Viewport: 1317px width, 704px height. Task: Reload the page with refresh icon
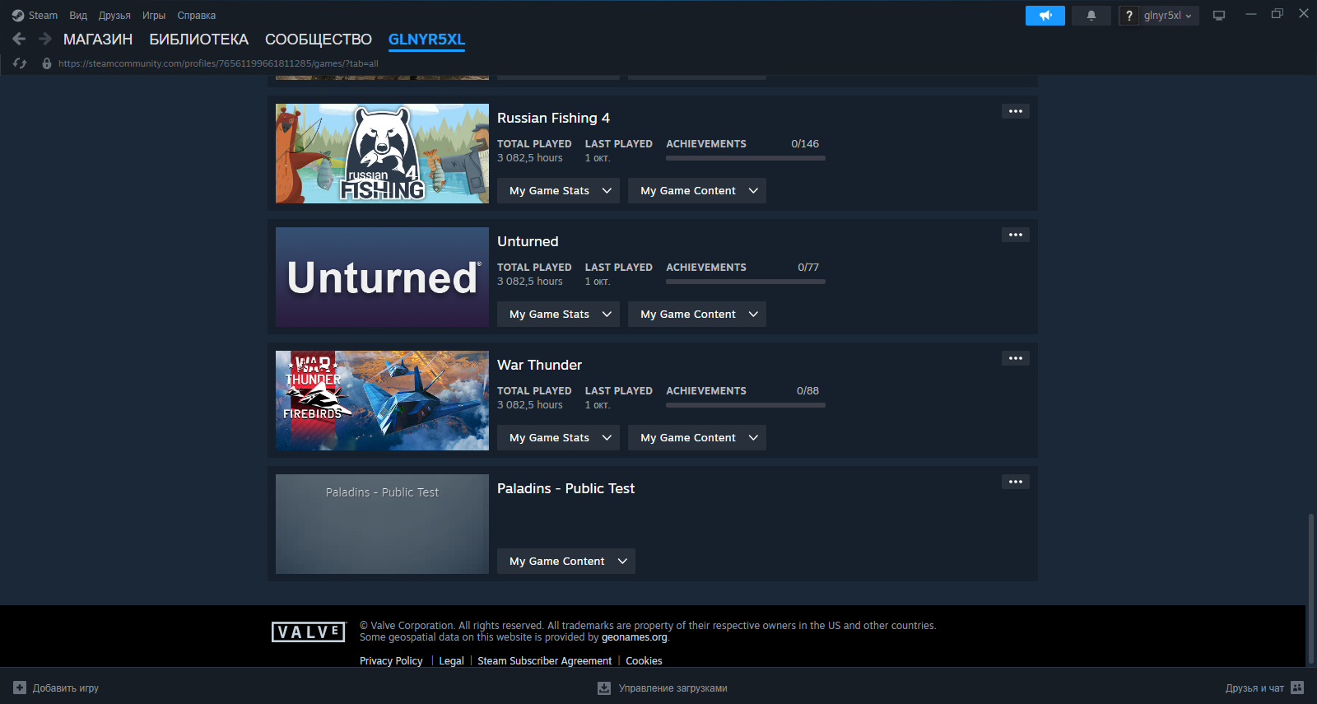tap(20, 63)
